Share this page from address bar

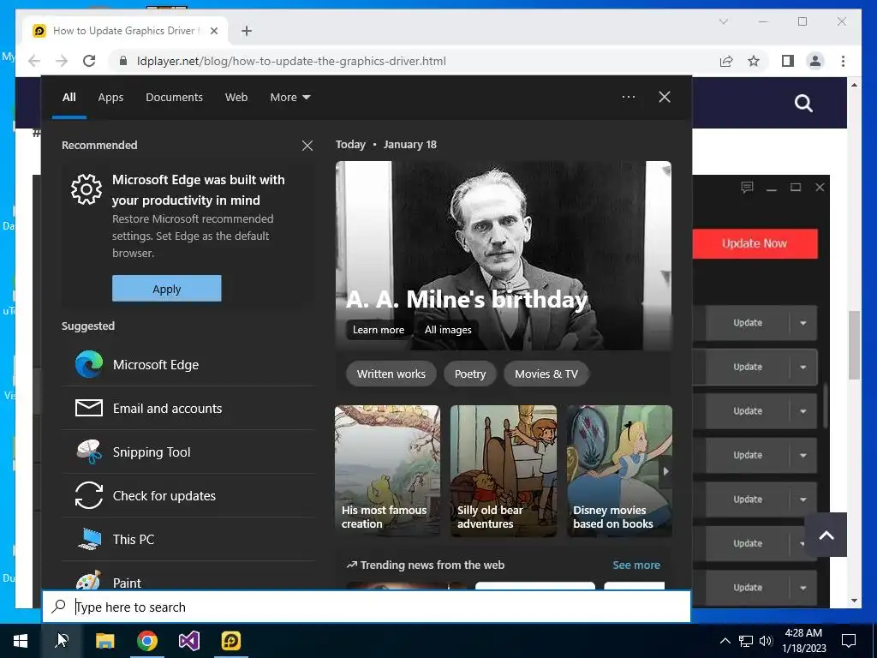pyautogui.click(x=726, y=61)
